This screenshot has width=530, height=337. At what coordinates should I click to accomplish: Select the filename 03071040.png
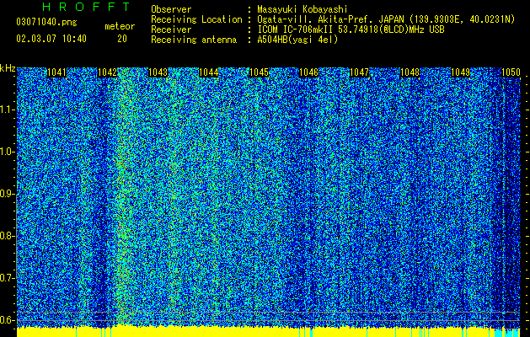[x=46, y=23]
